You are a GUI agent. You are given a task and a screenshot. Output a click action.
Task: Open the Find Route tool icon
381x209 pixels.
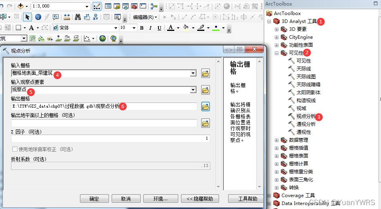click(87, 17)
